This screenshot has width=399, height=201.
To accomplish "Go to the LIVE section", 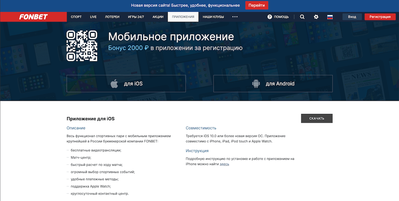I will [x=93, y=17].
